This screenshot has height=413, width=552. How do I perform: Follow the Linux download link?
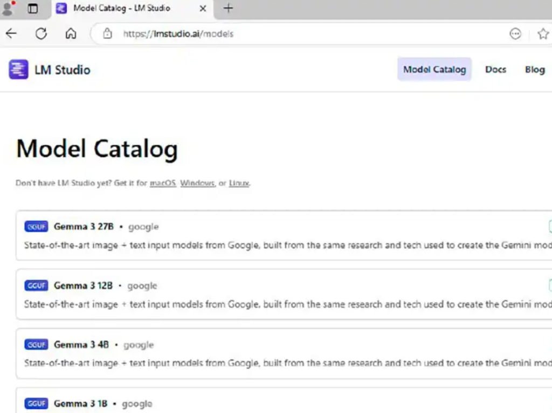tap(239, 183)
